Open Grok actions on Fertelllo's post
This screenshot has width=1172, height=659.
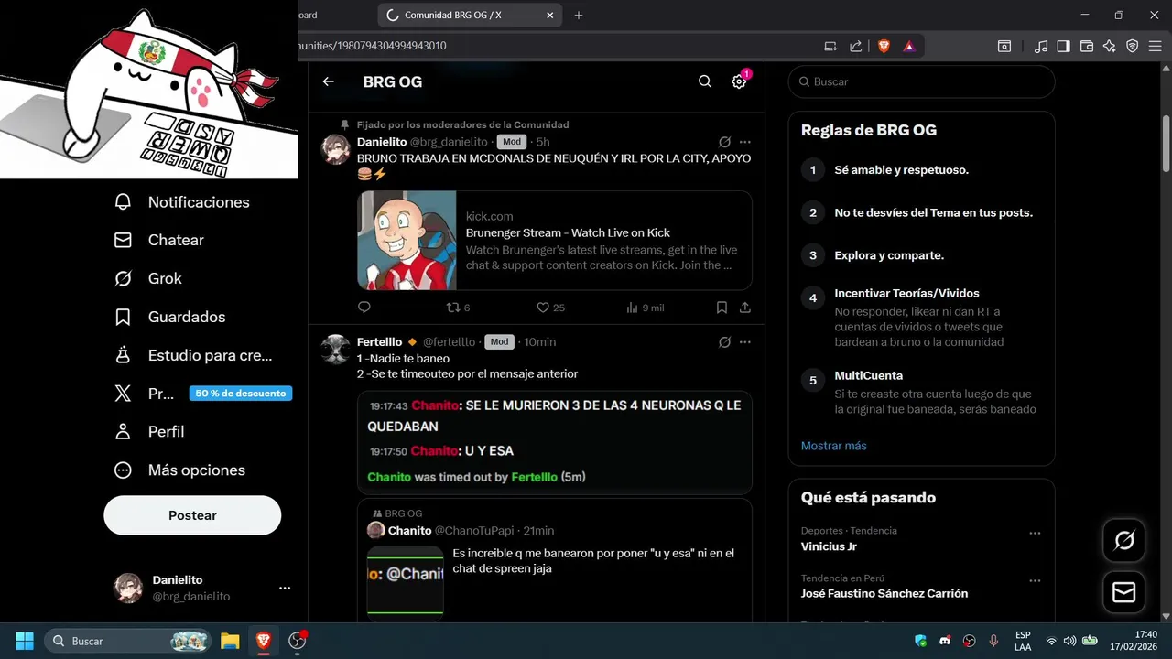click(x=724, y=342)
